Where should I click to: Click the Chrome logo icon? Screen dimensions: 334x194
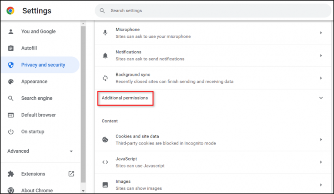(10, 11)
